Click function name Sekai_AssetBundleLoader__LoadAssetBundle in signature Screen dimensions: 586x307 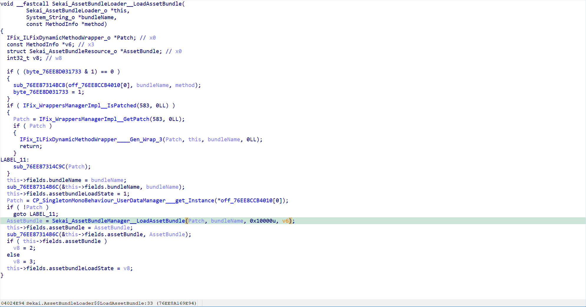(x=117, y=4)
